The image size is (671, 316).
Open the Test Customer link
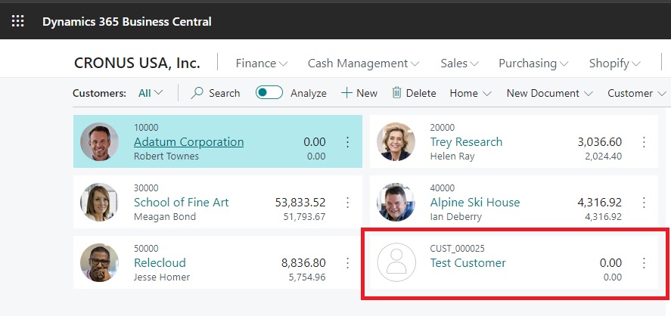tap(468, 262)
